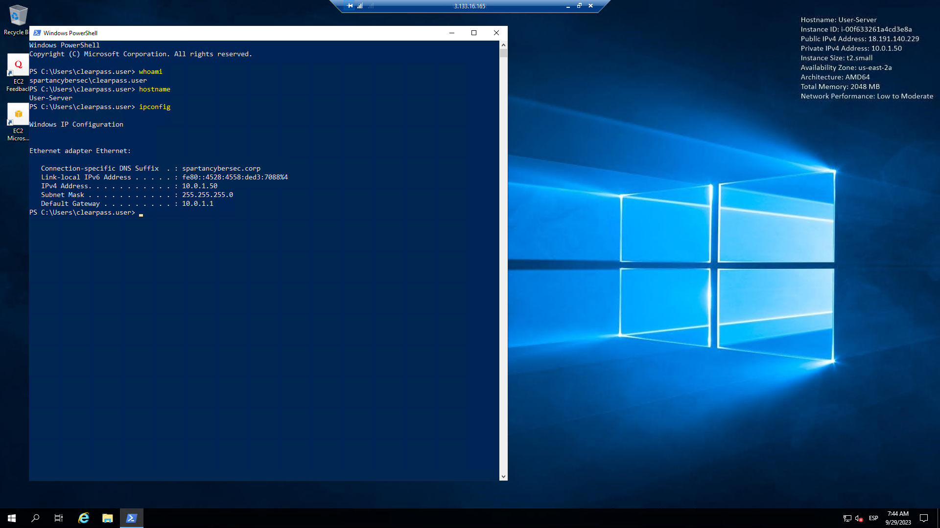This screenshot has height=528, width=940.
Task: Open taskbar Search
Action: [x=35, y=518]
